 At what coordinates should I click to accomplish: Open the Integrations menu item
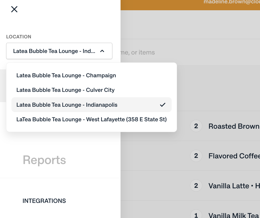(x=44, y=201)
